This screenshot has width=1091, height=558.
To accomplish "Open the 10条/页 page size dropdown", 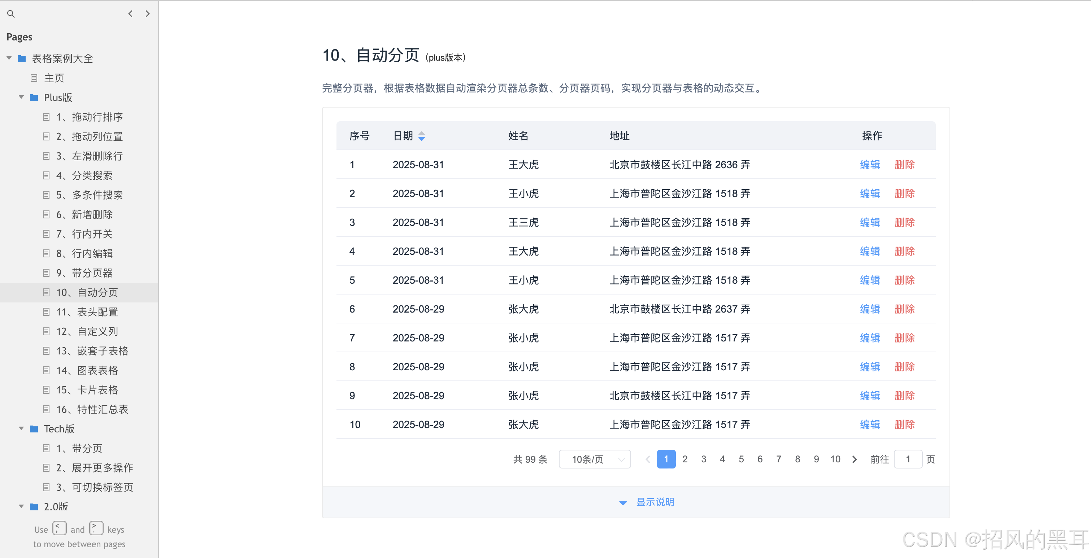I will 595,459.
